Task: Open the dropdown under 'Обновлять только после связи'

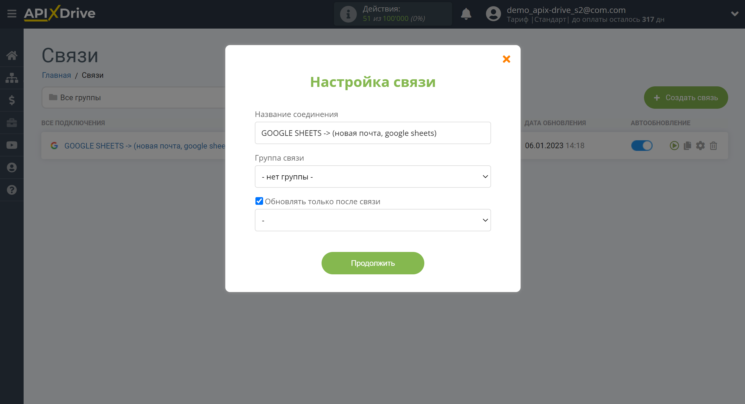Action: tap(373, 220)
